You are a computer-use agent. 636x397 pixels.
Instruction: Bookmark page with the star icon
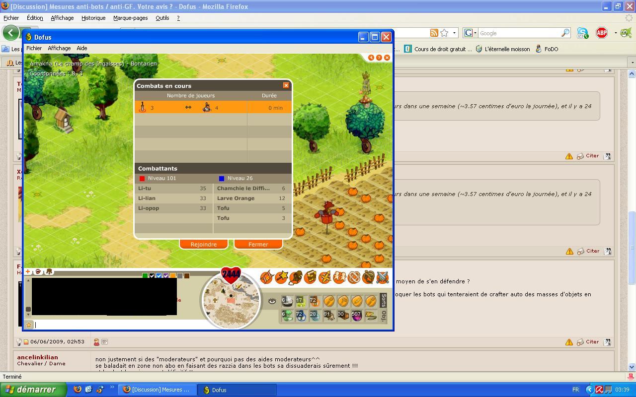click(444, 33)
